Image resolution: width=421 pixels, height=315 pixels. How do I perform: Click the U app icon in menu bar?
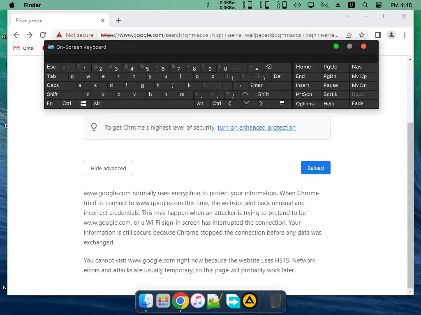pyautogui.click(x=351, y=5)
